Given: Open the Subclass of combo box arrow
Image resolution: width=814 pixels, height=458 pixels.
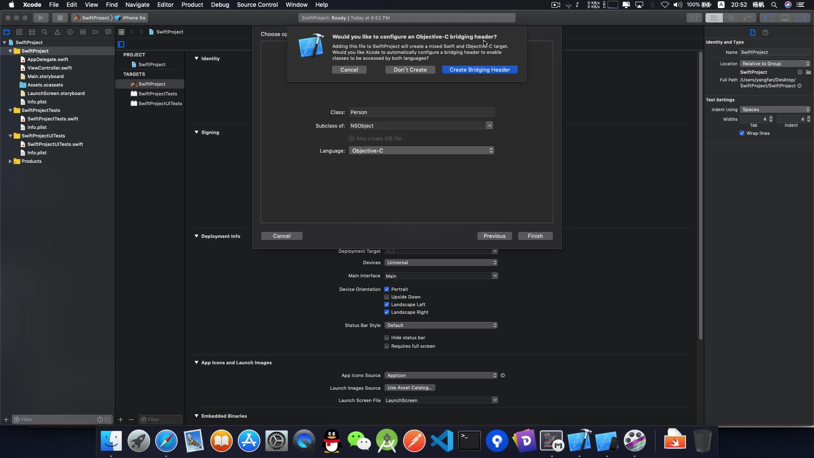Looking at the screenshot, I should click(489, 126).
